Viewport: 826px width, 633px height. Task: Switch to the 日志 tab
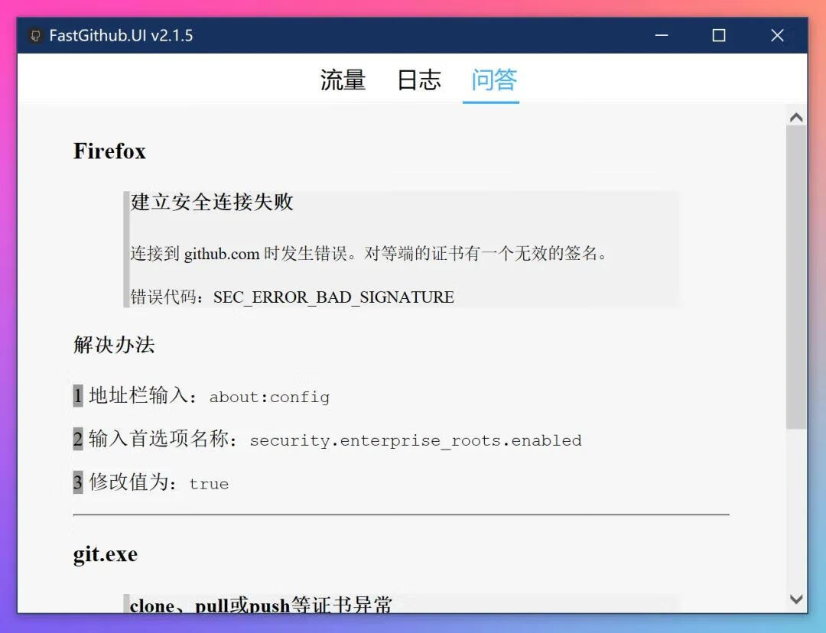pos(419,80)
